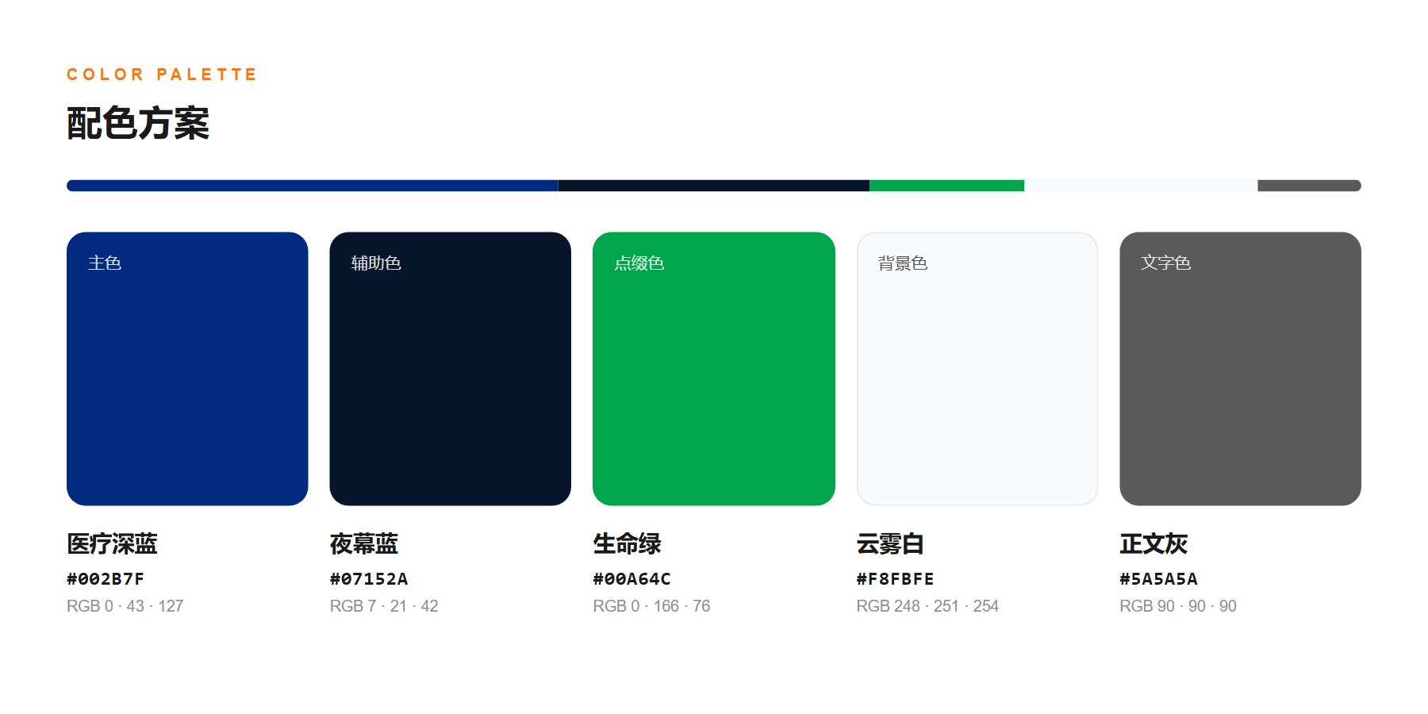The height and width of the screenshot is (714, 1428).
Task: Click the hex code #002B7F
Action: point(106,579)
